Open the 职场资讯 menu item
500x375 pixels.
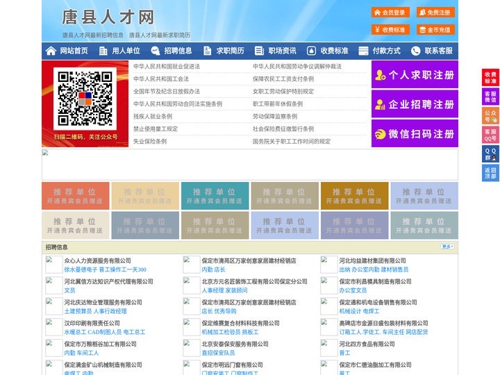282,51
